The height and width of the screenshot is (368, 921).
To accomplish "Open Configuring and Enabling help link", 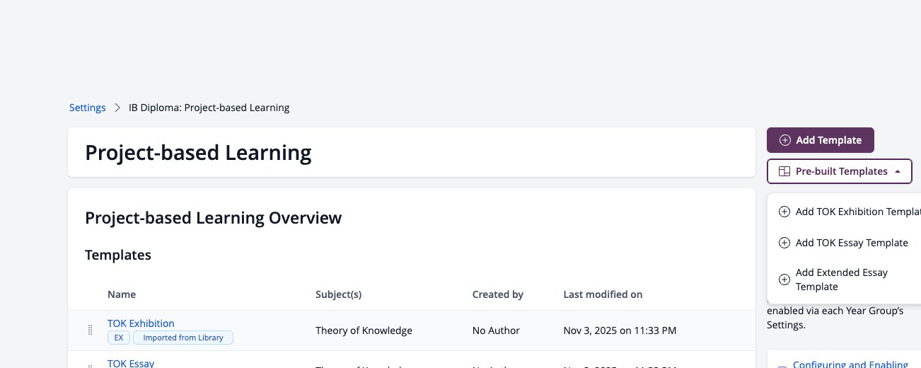I will coord(850,364).
